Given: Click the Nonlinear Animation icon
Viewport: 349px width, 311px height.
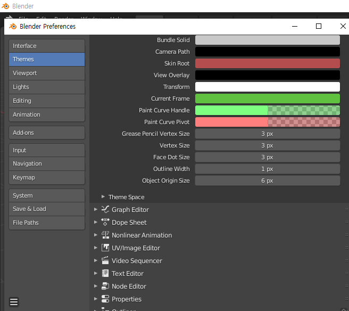Looking at the screenshot, I should (105, 235).
